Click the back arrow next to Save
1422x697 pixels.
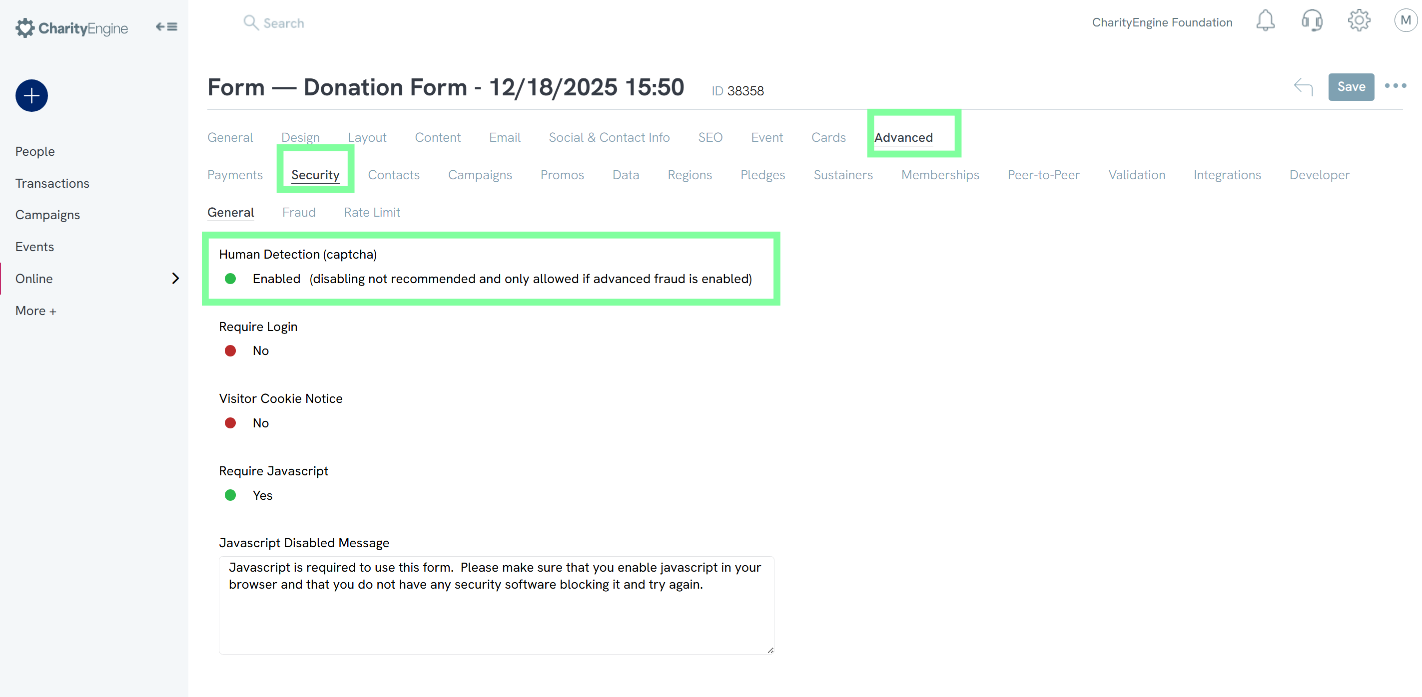[x=1303, y=86]
